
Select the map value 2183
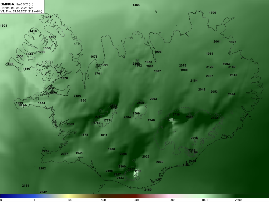coord(77,96)
